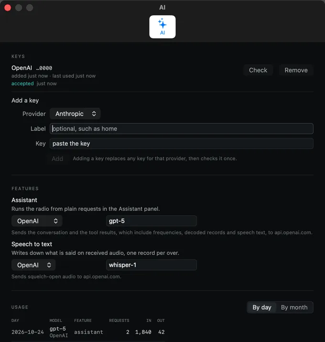Click the requests count 2 in usage row
The width and height of the screenshot is (325, 342).
click(128, 332)
